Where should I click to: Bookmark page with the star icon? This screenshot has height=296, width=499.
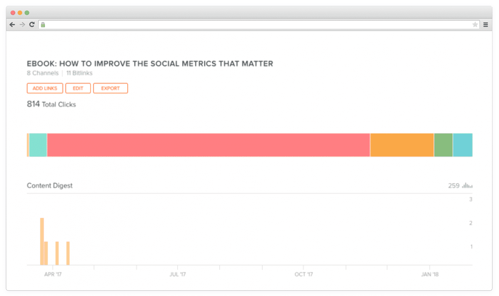pos(475,25)
